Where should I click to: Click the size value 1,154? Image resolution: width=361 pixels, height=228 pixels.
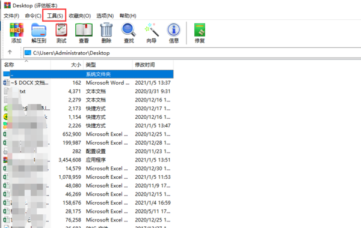75,117
